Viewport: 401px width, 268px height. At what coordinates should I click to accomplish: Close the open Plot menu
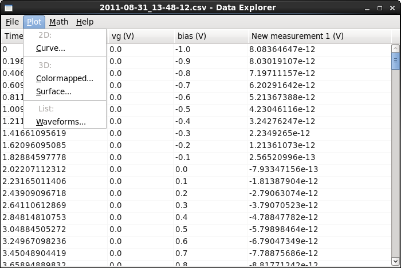(34, 22)
